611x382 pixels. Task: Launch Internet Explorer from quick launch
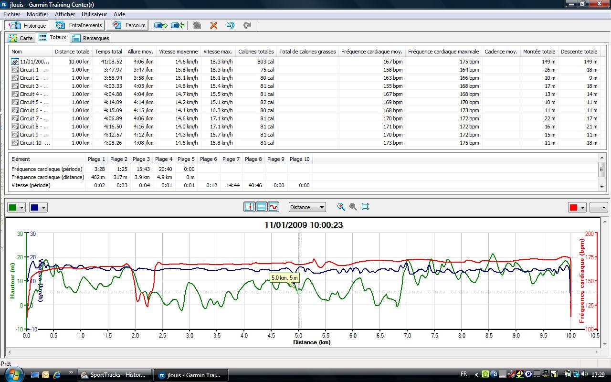tap(57, 374)
